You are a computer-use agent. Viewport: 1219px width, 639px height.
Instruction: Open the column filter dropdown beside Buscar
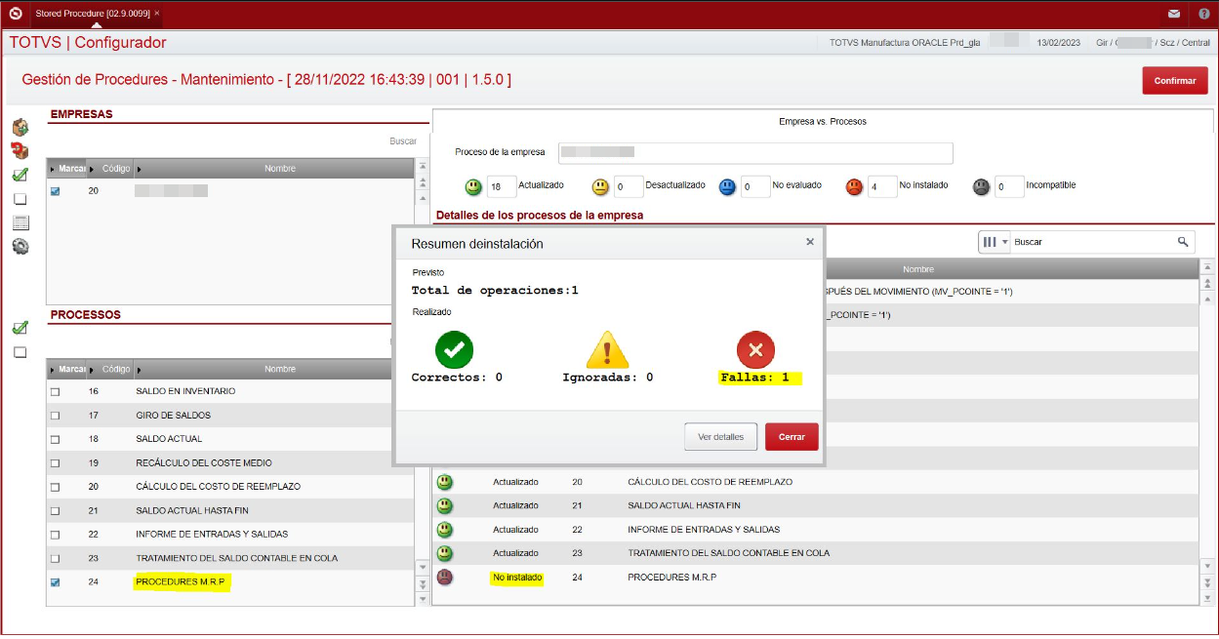click(995, 242)
